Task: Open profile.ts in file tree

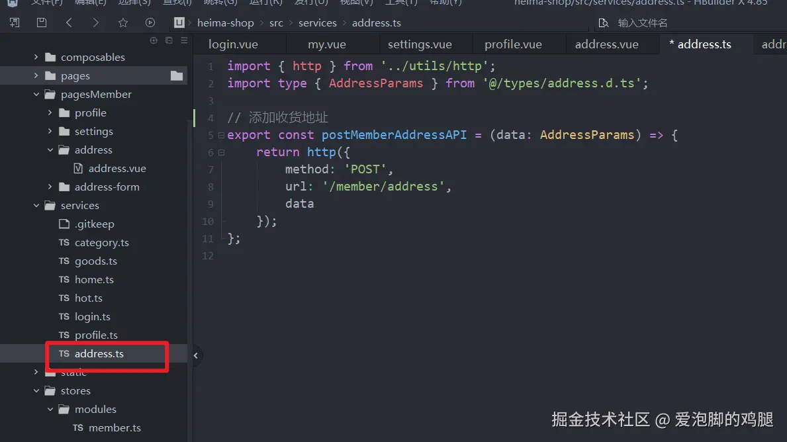Action: [97, 335]
